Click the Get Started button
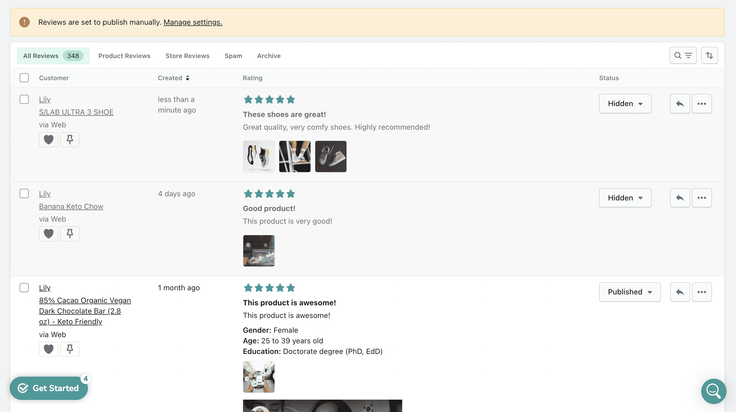 tap(49, 388)
